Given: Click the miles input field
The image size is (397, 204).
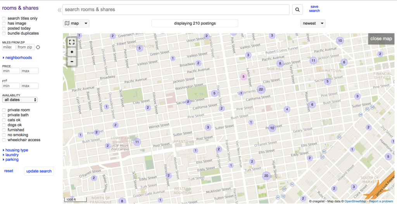Looking at the screenshot, I should pos(9,47).
